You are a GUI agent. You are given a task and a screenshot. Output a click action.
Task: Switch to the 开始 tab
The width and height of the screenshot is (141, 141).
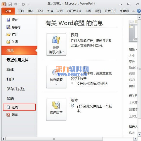coord(21,11)
